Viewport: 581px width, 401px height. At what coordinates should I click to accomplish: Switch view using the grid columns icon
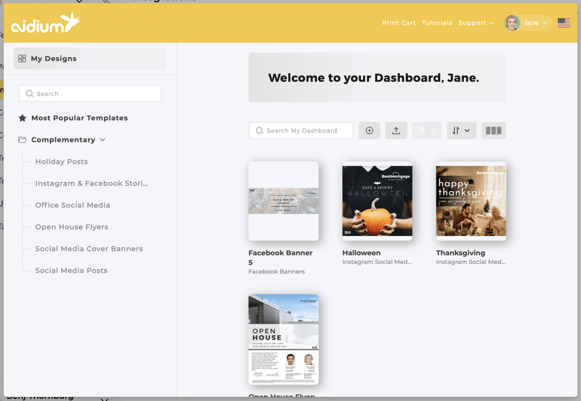[x=493, y=130]
